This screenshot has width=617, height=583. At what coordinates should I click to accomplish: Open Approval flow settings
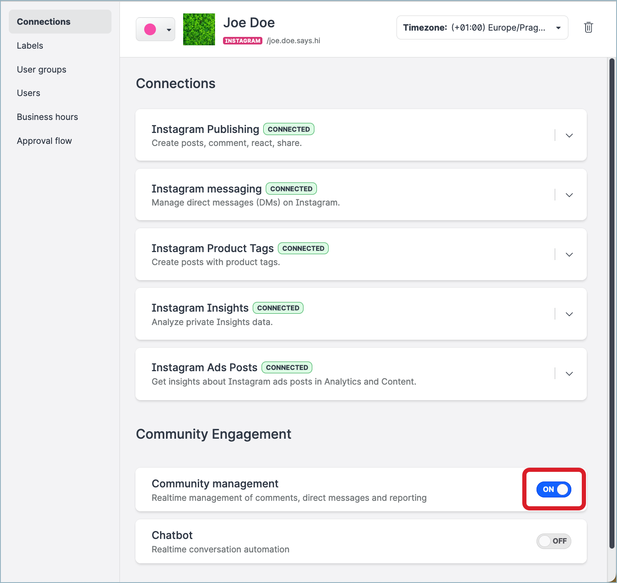pos(44,141)
